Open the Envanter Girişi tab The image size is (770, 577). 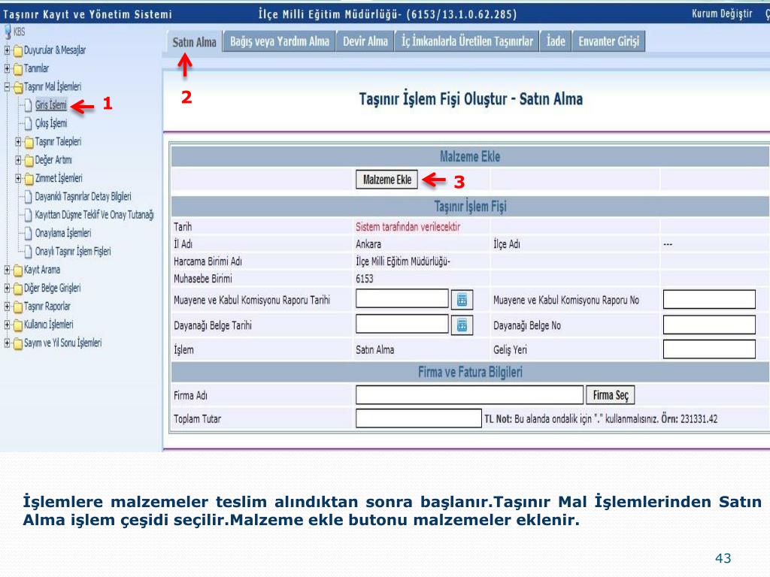point(608,42)
